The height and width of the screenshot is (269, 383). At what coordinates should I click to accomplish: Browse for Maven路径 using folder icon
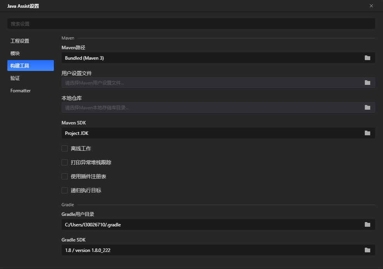367,58
